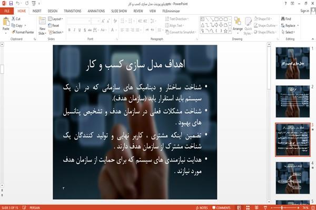This screenshot has width=316, height=210.
Task: Open the Section dropdown
Action: click(56, 32)
